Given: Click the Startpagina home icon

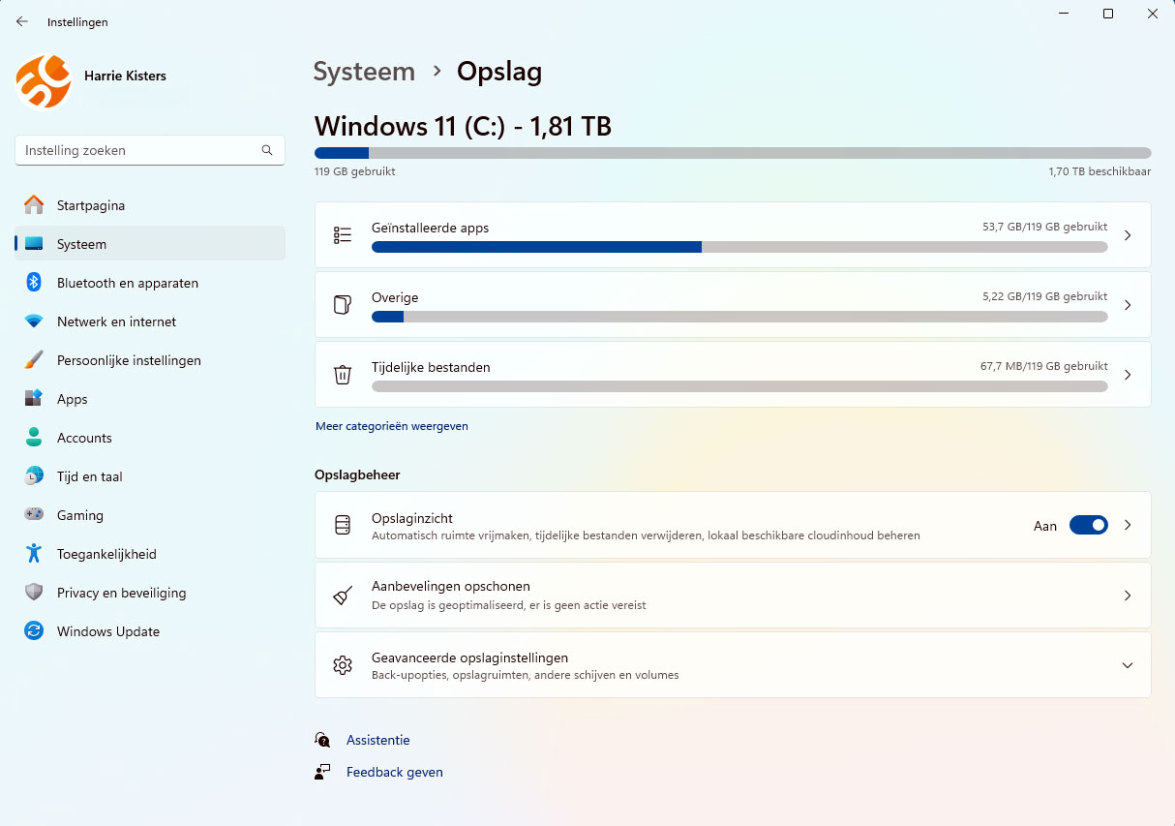Looking at the screenshot, I should coord(34,205).
